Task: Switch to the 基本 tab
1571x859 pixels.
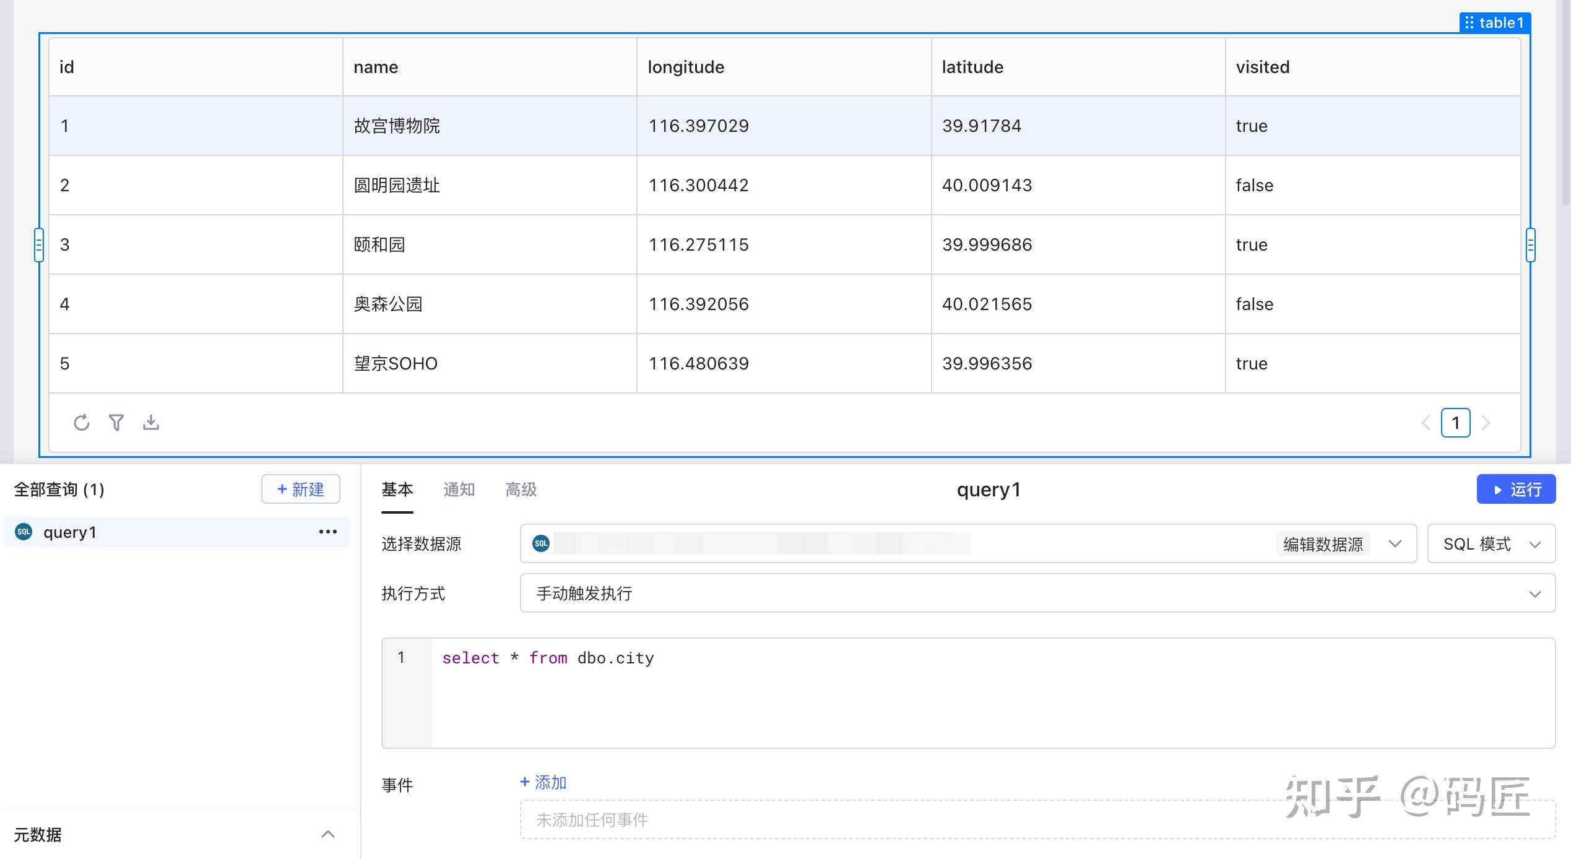Action: [x=397, y=490]
